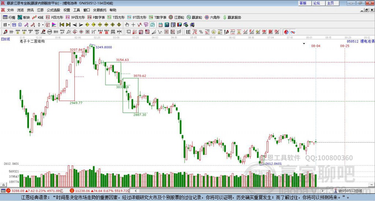Jump to last bar with skip-to-end arrow
The image size is (375, 201).
click(68, 25)
